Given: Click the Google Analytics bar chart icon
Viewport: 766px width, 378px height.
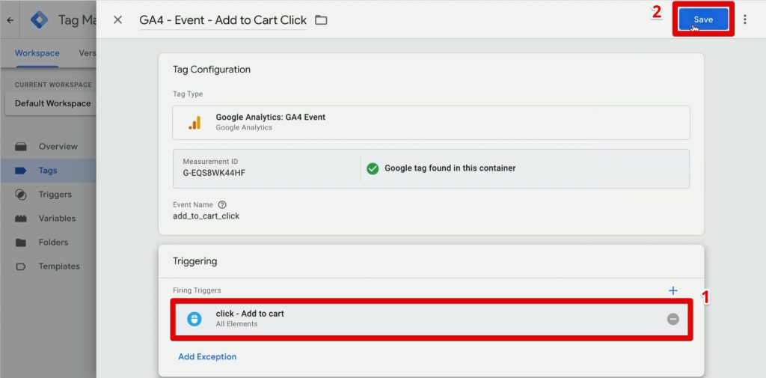Looking at the screenshot, I should click(x=194, y=123).
